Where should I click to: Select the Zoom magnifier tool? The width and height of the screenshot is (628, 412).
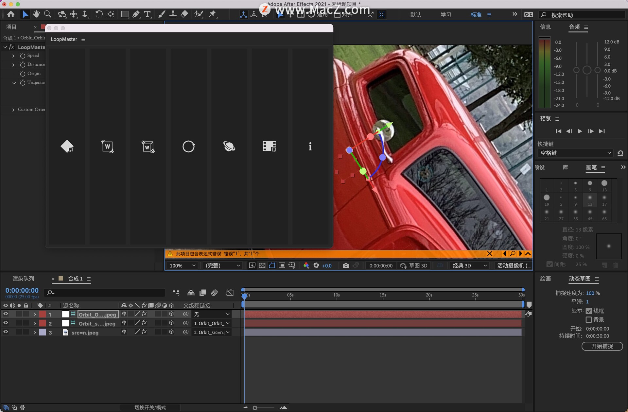(x=48, y=14)
